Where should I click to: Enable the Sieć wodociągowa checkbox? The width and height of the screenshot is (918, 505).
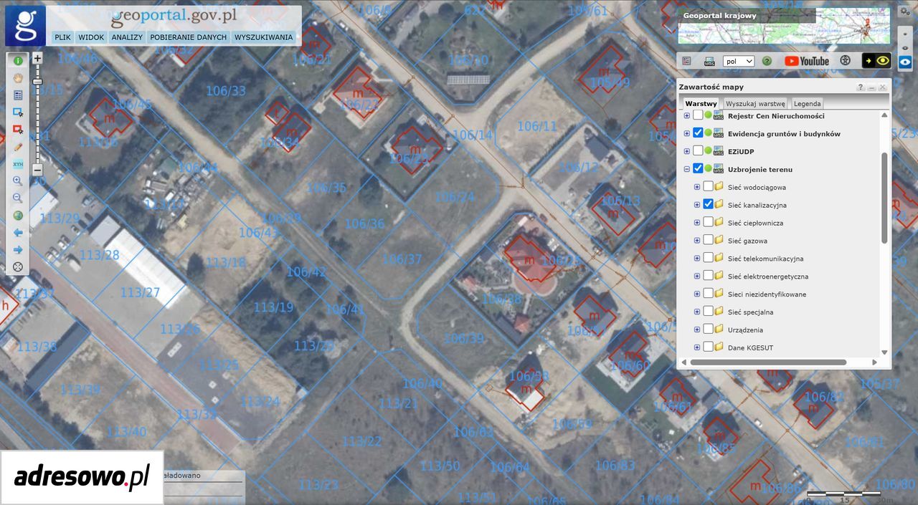(x=708, y=187)
